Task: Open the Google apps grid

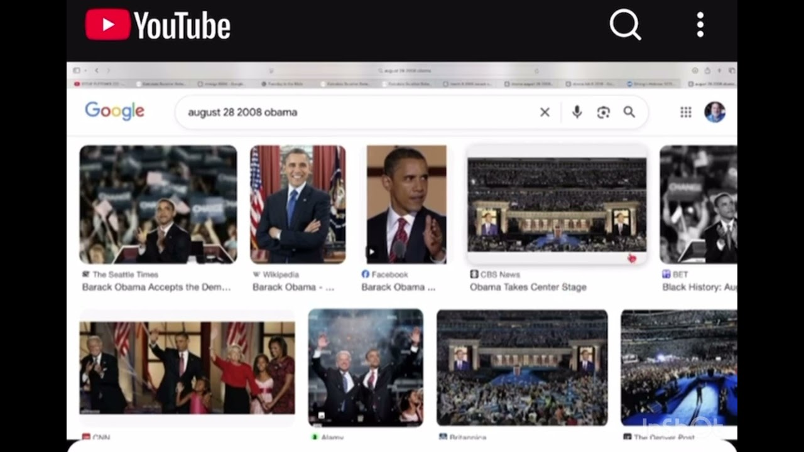Action: point(685,112)
